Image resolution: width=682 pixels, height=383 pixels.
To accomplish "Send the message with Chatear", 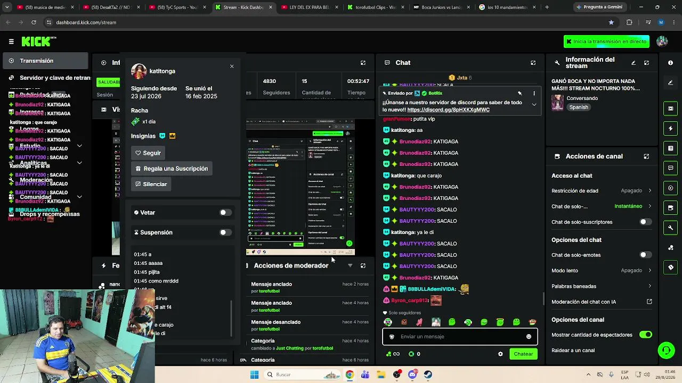I will (523, 354).
